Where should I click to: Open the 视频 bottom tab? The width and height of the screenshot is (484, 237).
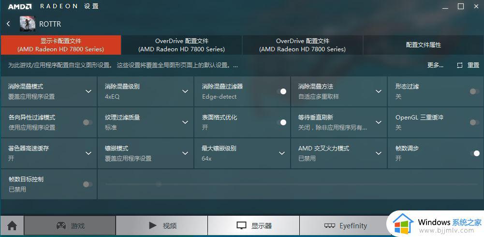pyautogui.click(x=162, y=226)
